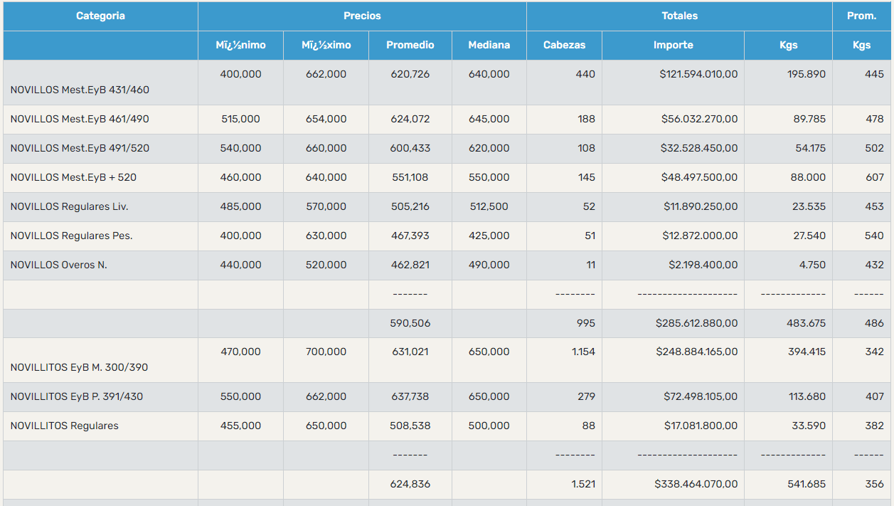Select NOVILLOS Mest.EyB 431/460 row label
This screenshot has height=506, width=894.
click(x=80, y=90)
